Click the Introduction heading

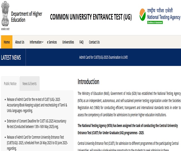[x=88, y=82]
